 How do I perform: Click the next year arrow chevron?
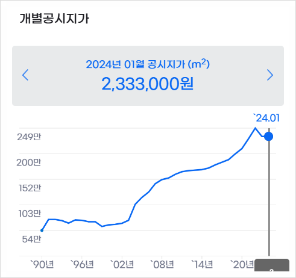point(270,75)
